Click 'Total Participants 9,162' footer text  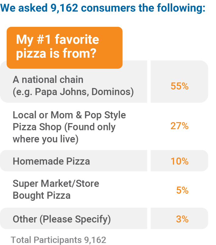58,240
